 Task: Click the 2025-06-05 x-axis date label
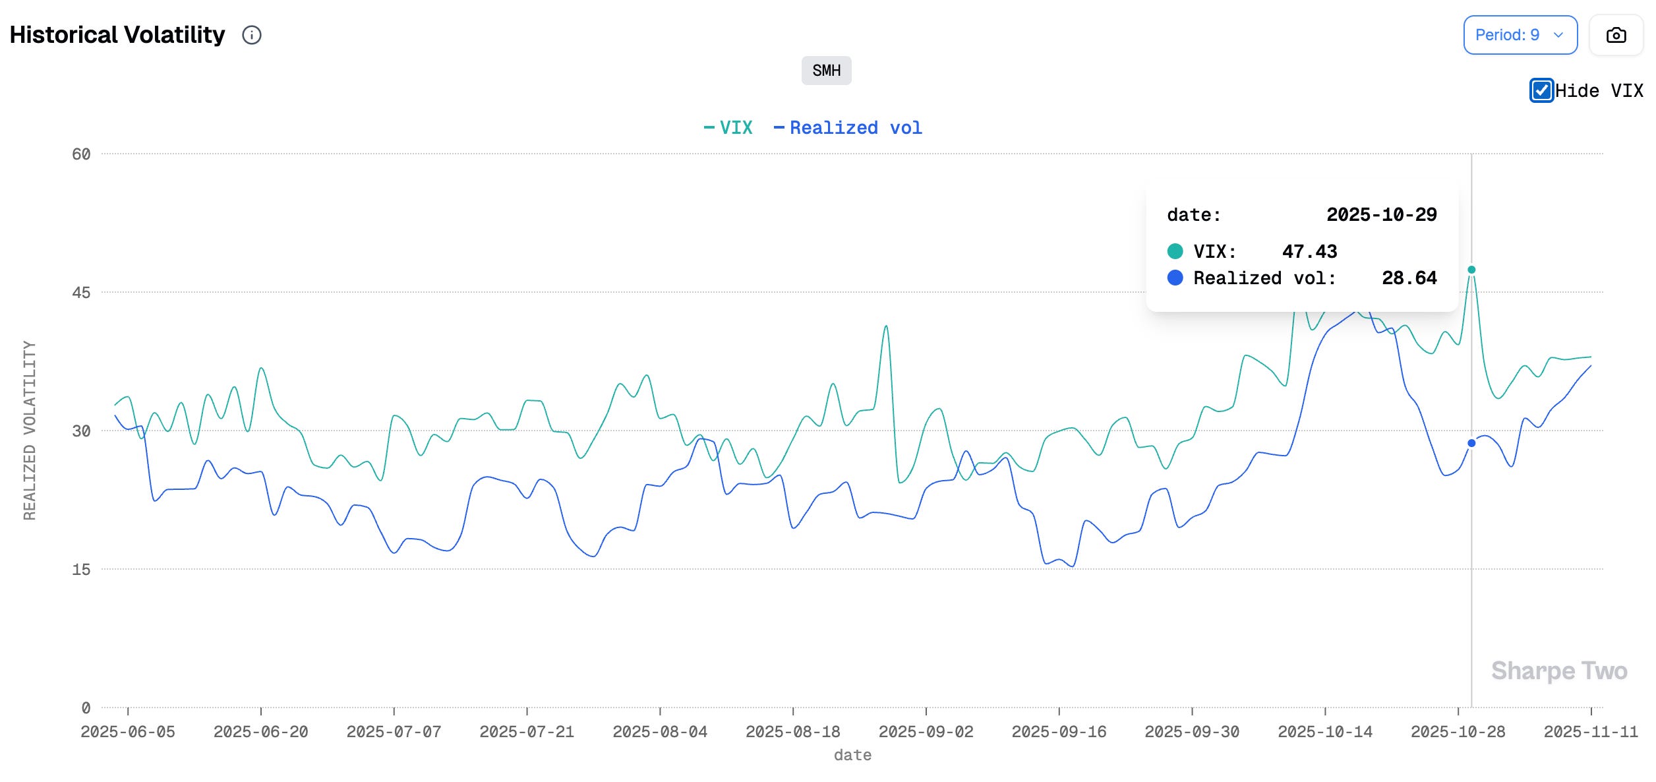[x=128, y=732]
